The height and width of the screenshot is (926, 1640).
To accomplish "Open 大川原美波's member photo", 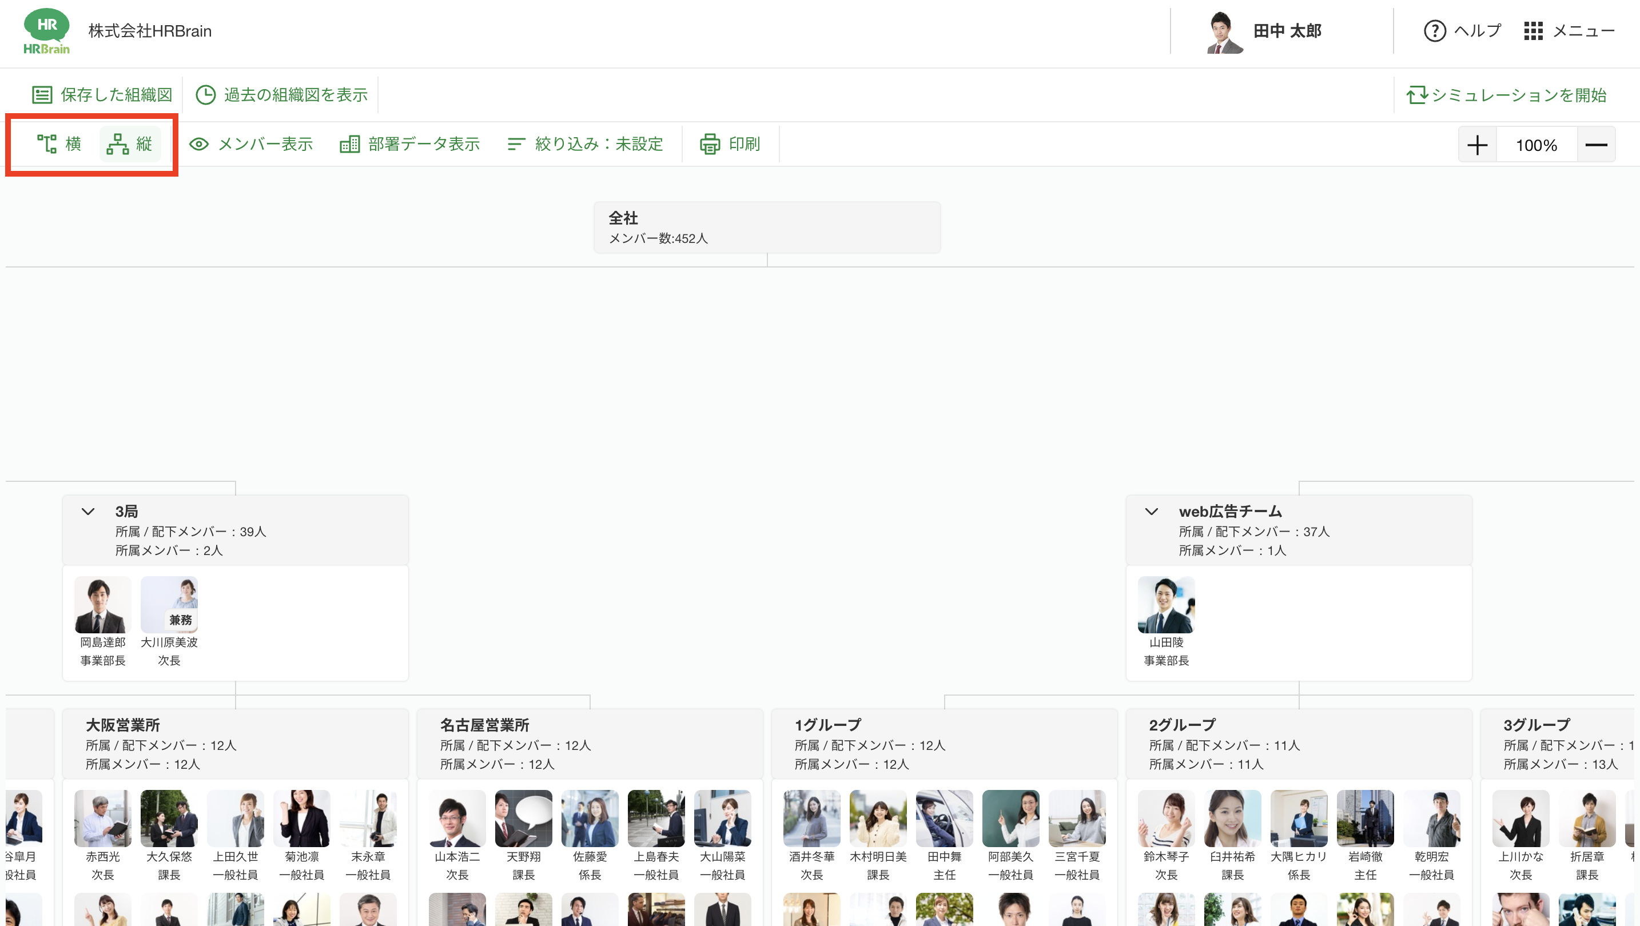I will click(x=169, y=605).
